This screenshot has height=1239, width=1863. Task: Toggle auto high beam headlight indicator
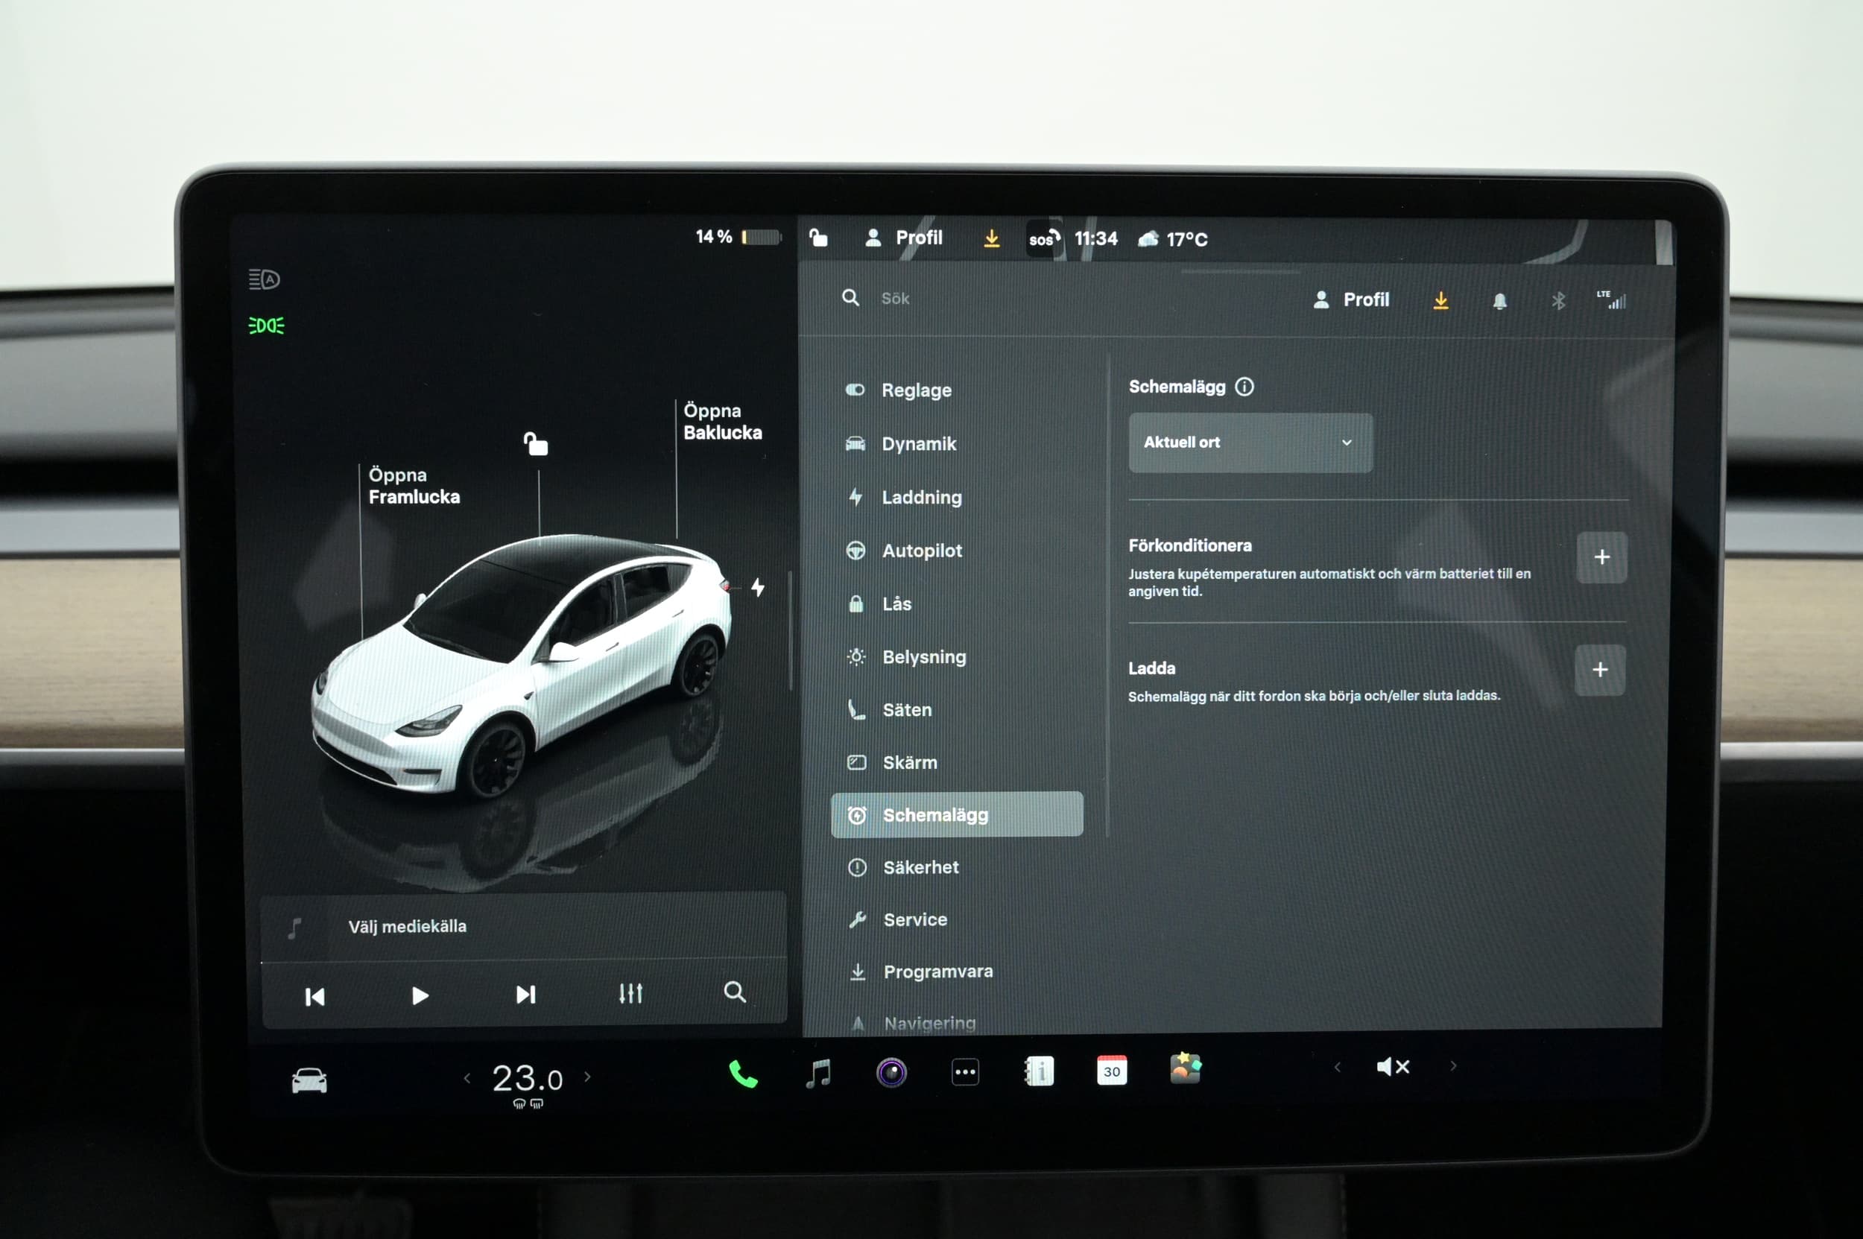pyautogui.click(x=264, y=279)
